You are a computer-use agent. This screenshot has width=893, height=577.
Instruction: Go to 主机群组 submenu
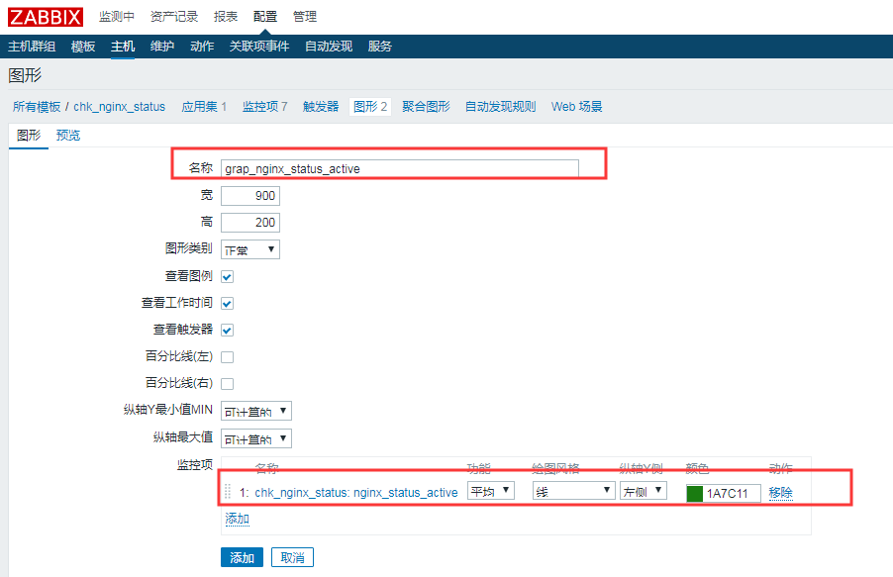click(x=32, y=47)
